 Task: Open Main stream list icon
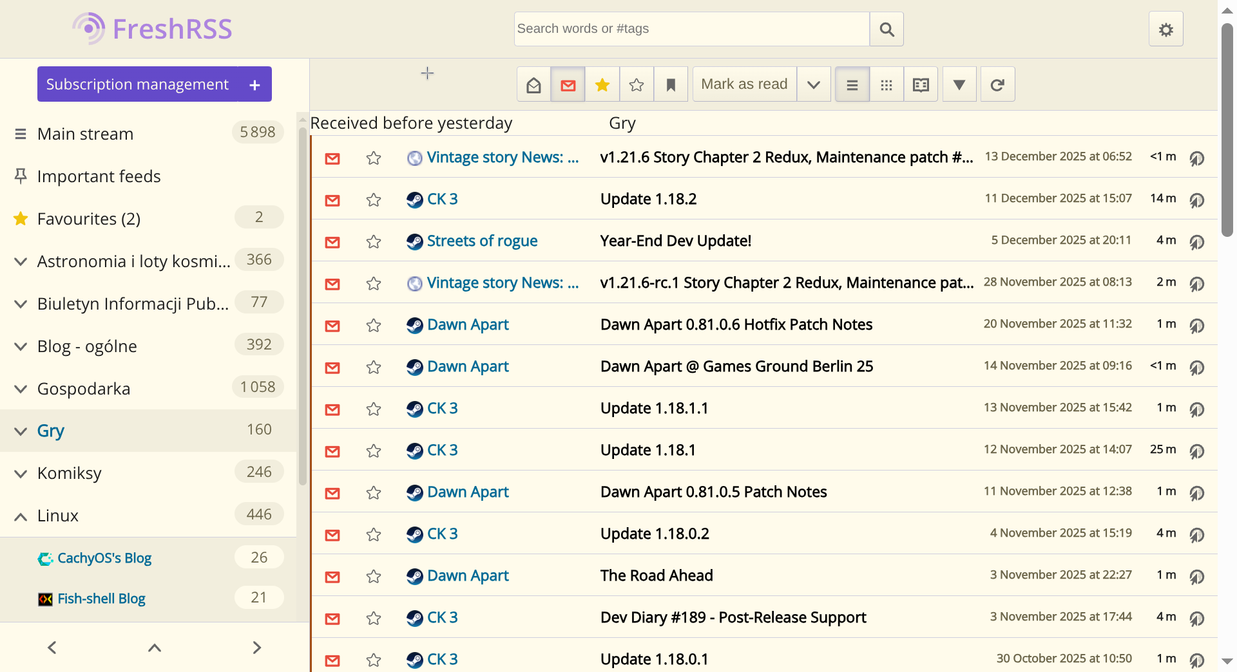tap(21, 134)
